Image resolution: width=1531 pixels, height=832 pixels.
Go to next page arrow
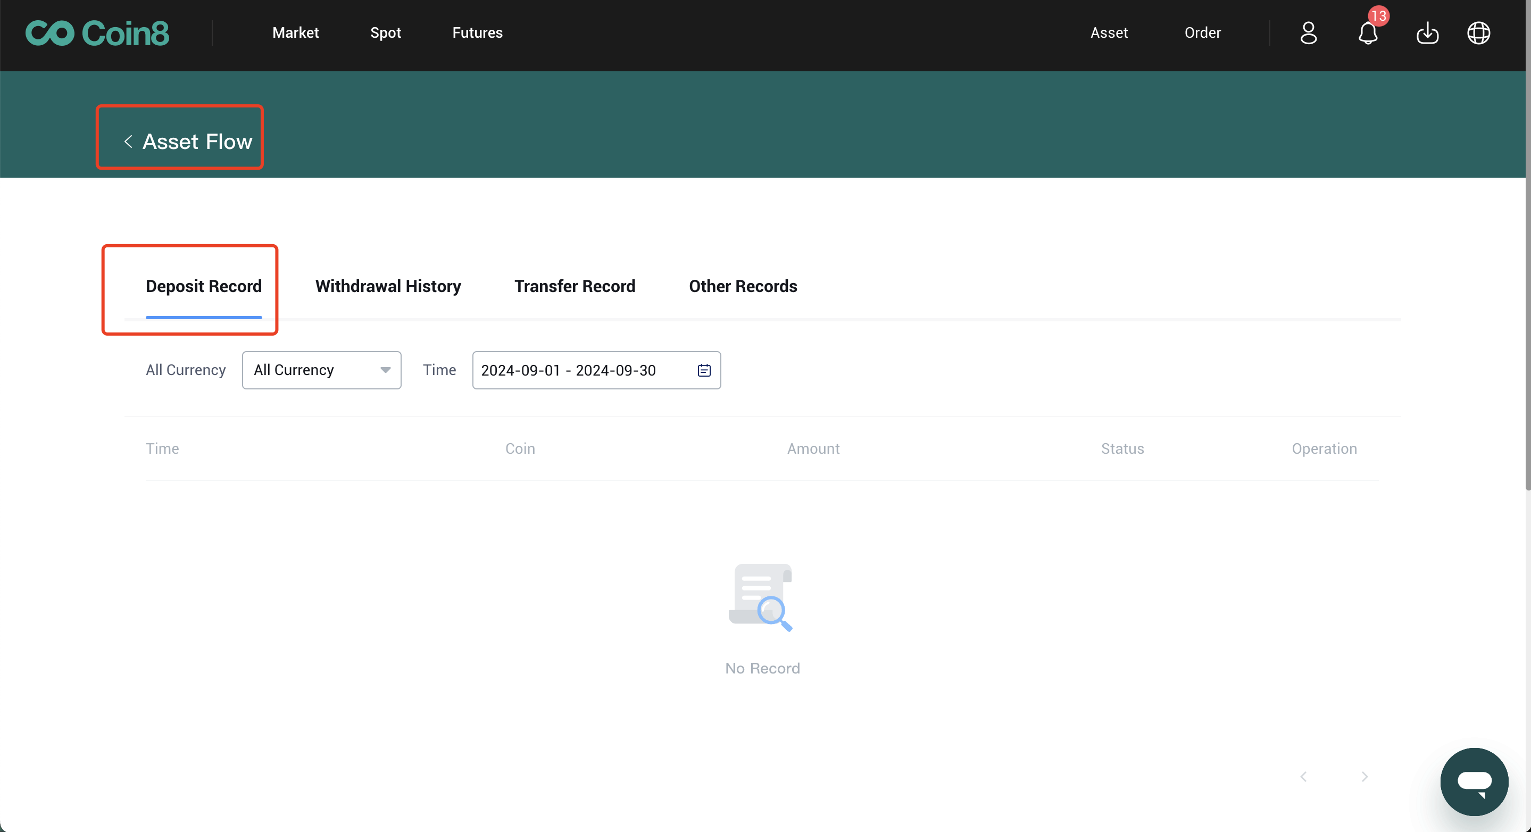(1364, 777)
